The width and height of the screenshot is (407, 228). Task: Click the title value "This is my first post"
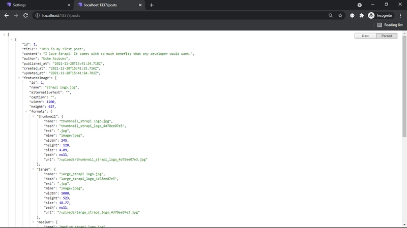click(x=61, y=49)
